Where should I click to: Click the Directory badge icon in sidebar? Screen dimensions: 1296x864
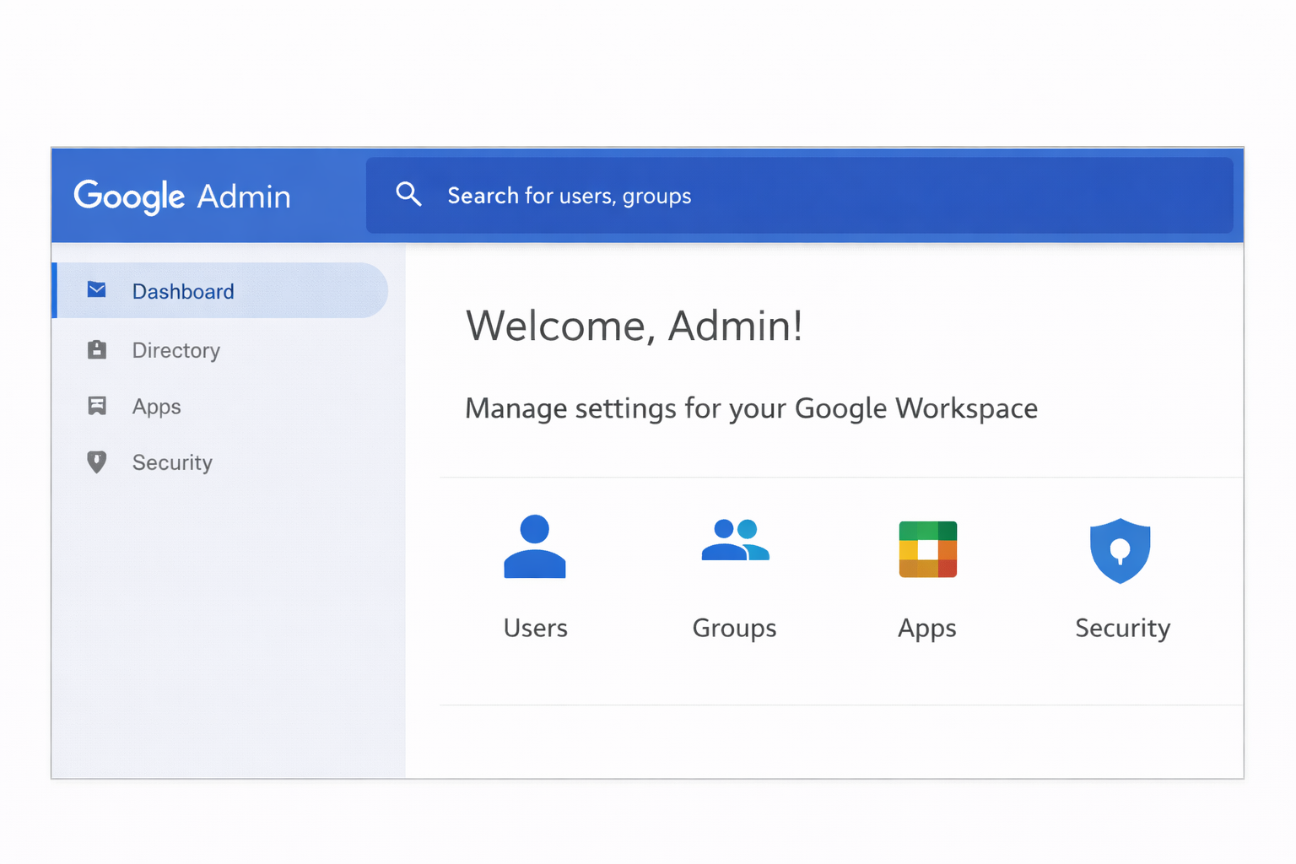click(97, 349)
